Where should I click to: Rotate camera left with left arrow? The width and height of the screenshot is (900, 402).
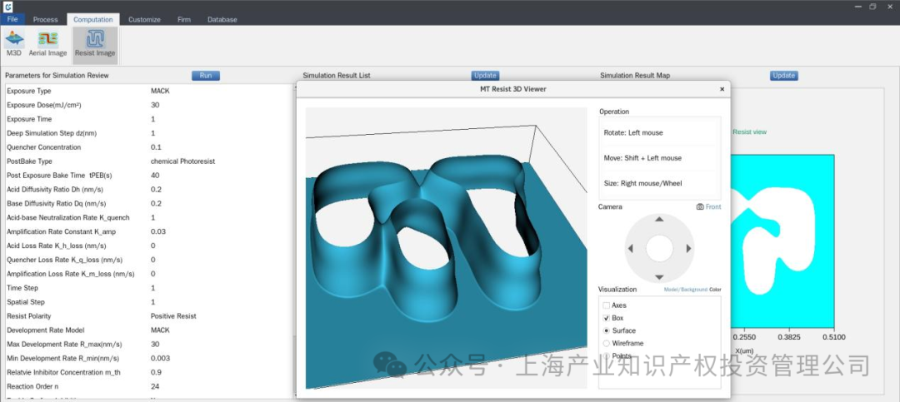click(x=630, y=248)
